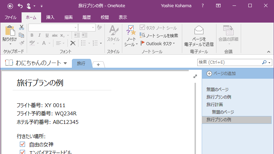
Task: Select the 旅行 section tab
Action: tap(81, 63)
